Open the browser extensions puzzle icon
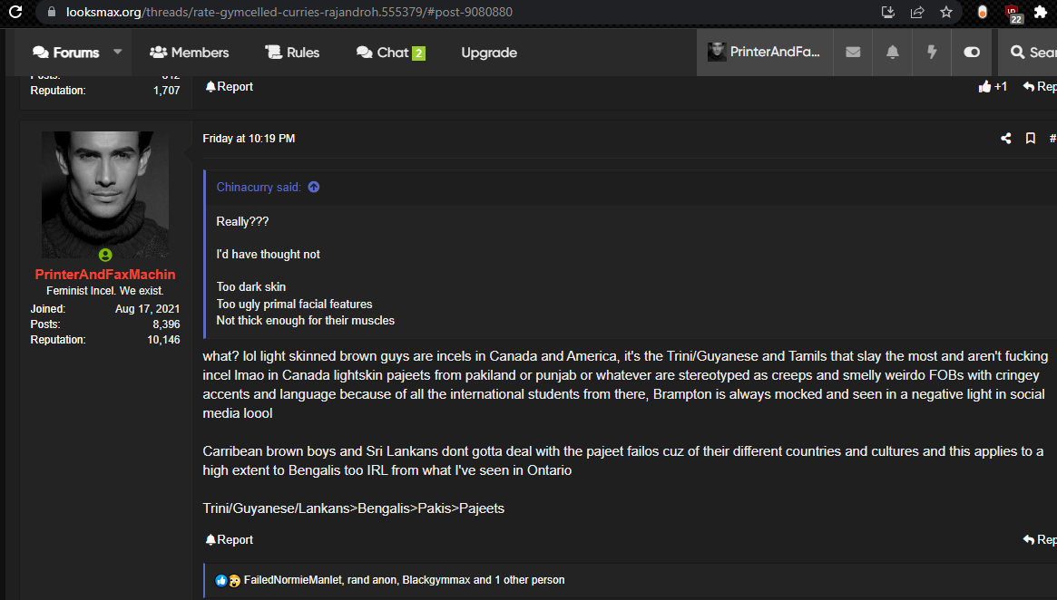 pos(1041,13)
